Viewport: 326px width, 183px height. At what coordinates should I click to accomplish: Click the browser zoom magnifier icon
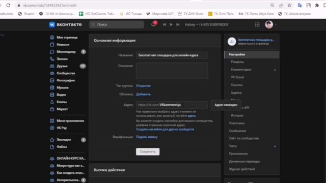tap(272, 6)
